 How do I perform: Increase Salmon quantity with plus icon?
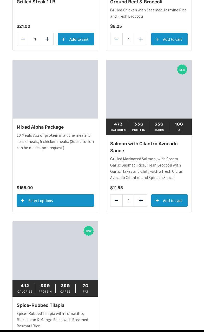141,200
